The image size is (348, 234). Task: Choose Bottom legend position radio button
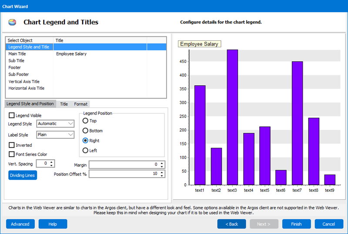coord(85,131)
